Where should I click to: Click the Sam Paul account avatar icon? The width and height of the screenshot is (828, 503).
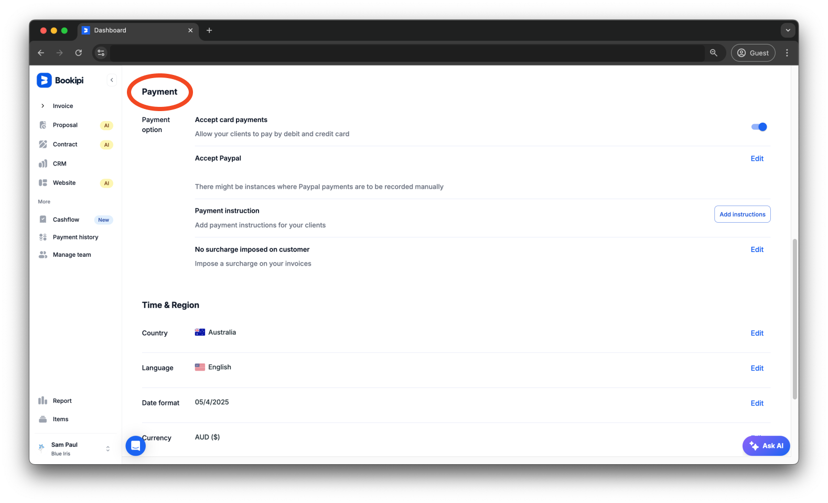pos(41,447)
